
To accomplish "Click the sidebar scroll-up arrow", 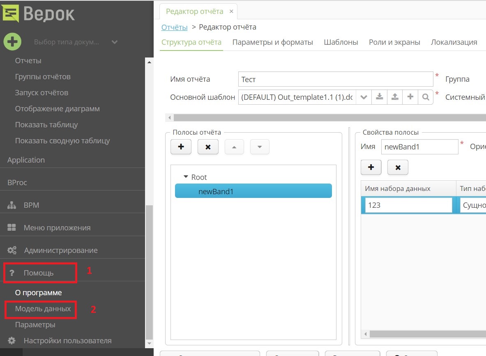I will [150, 62].
